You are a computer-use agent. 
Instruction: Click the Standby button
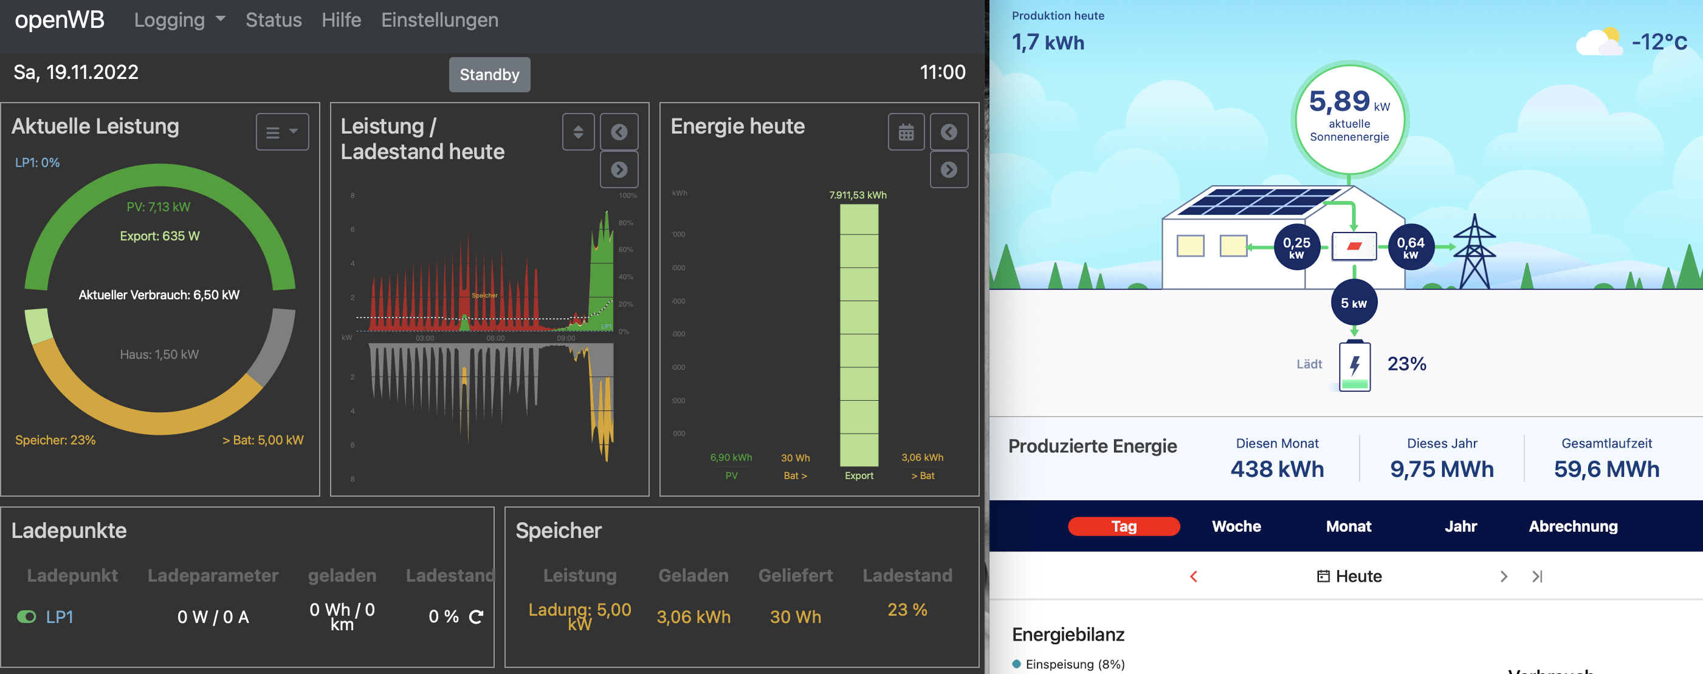[489, 75]
